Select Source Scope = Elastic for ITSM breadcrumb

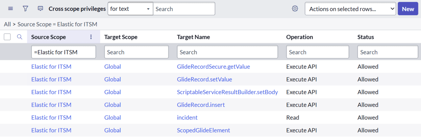coord(57,24)
